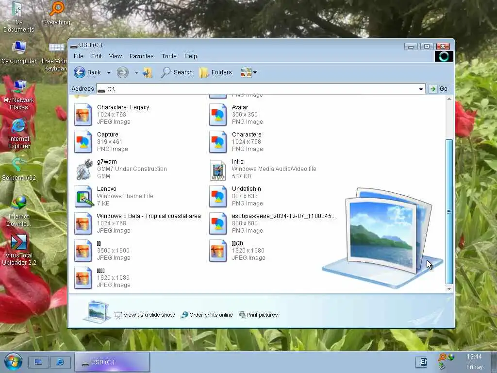
Task: Open Internet Download desktop icon
Action: (19, 212)
